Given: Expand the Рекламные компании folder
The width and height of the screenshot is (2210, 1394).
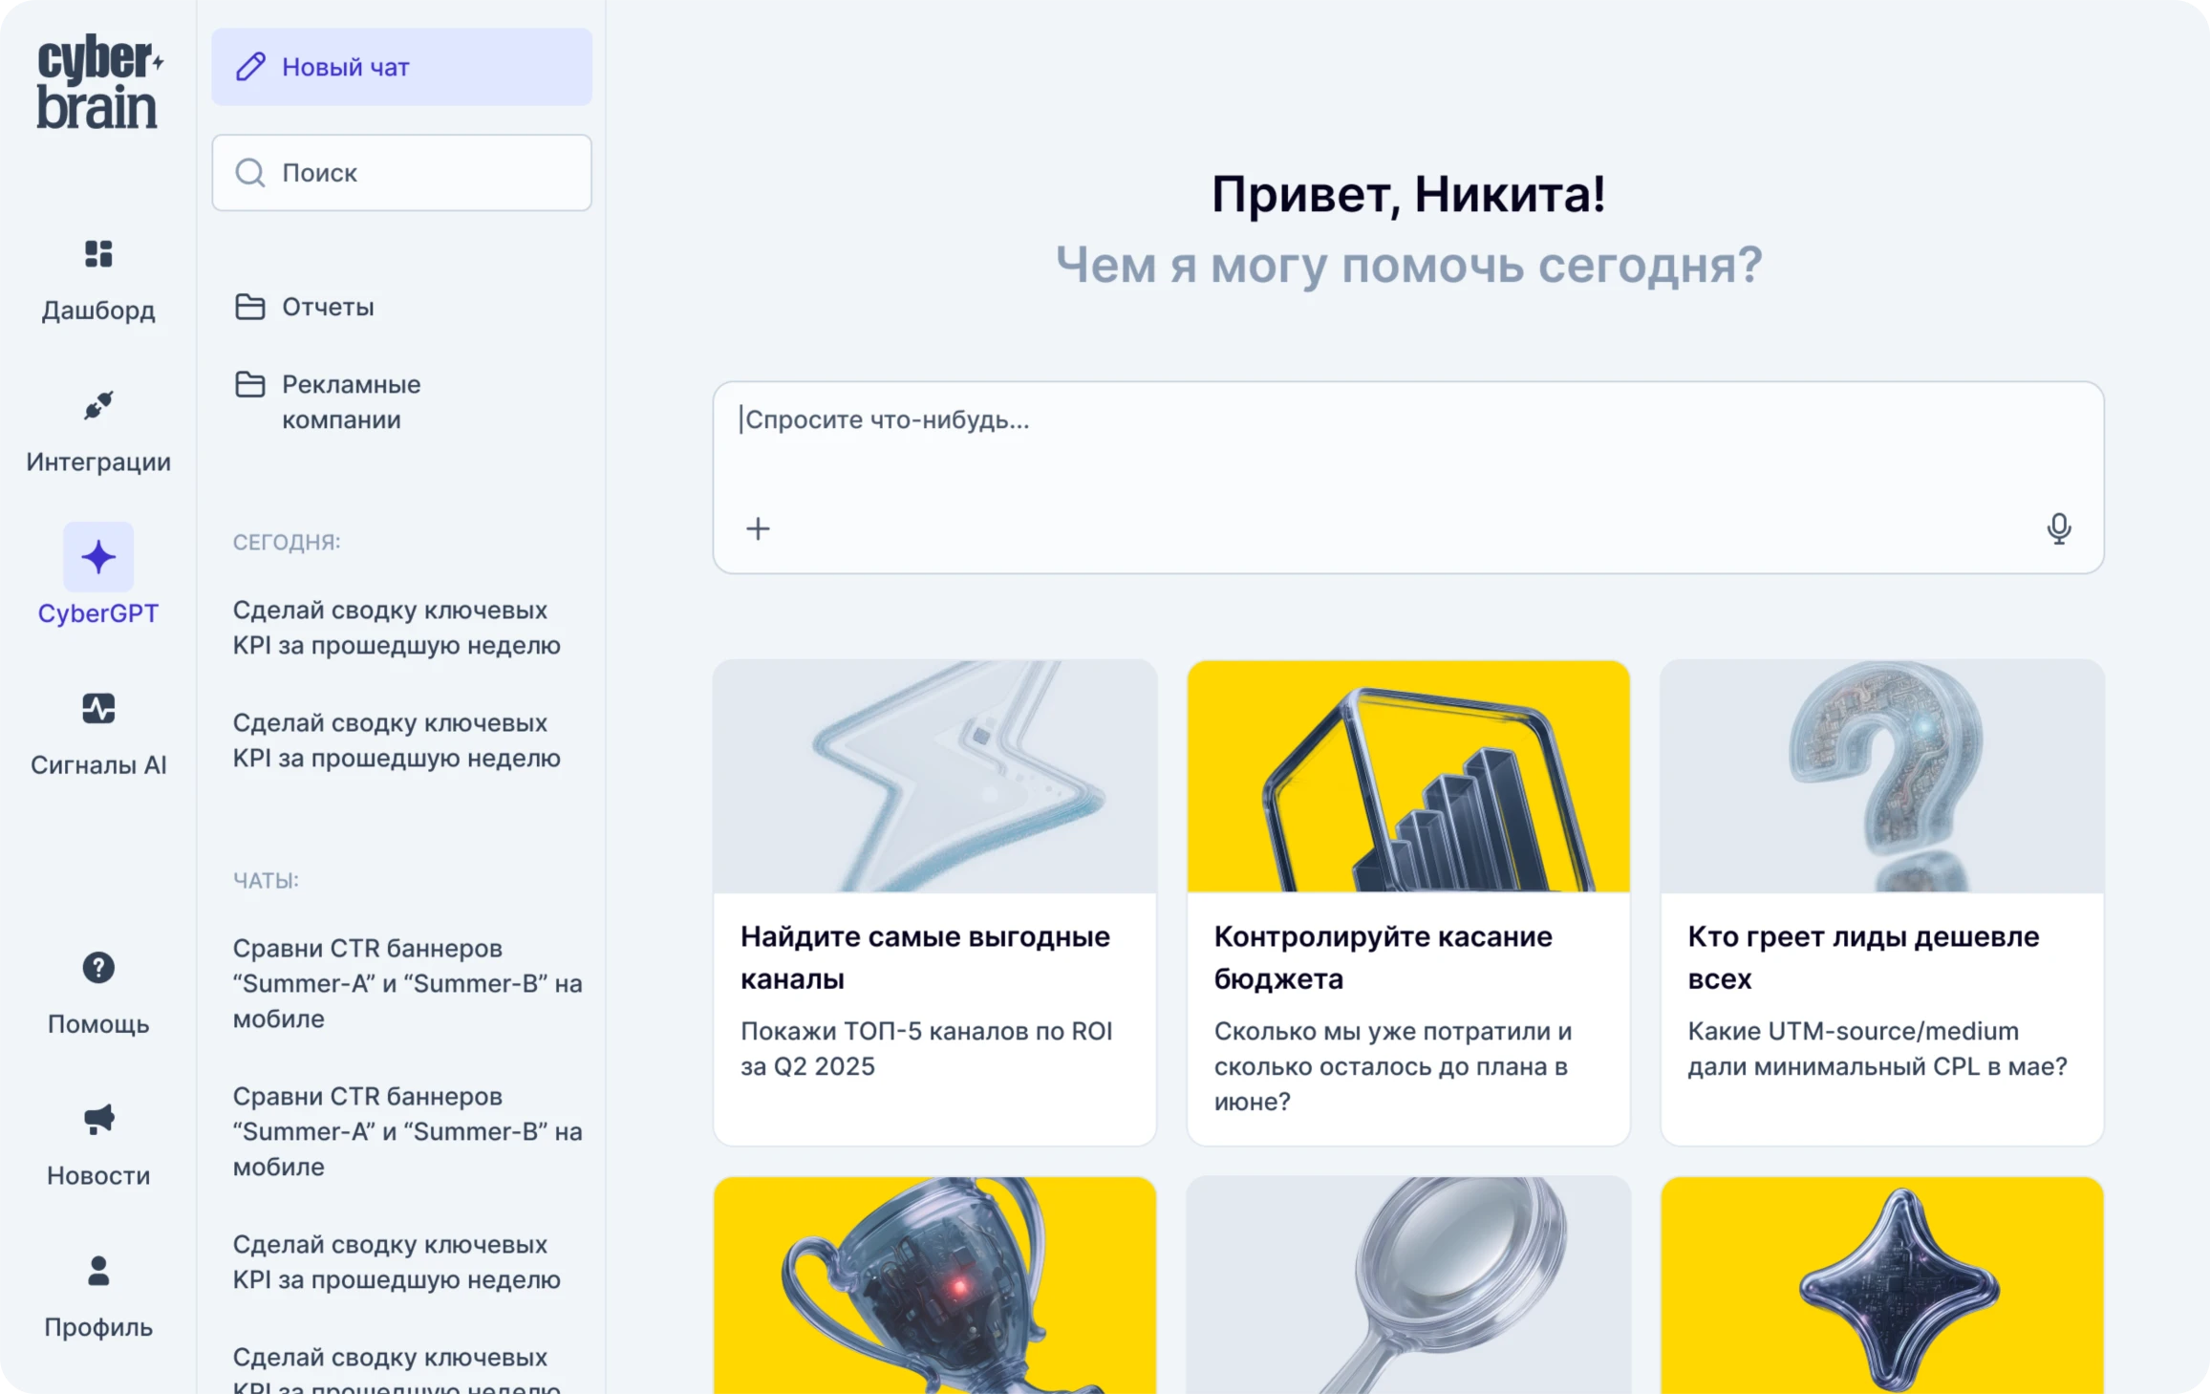Looking at the screenshot, I should tap(350, 401).
